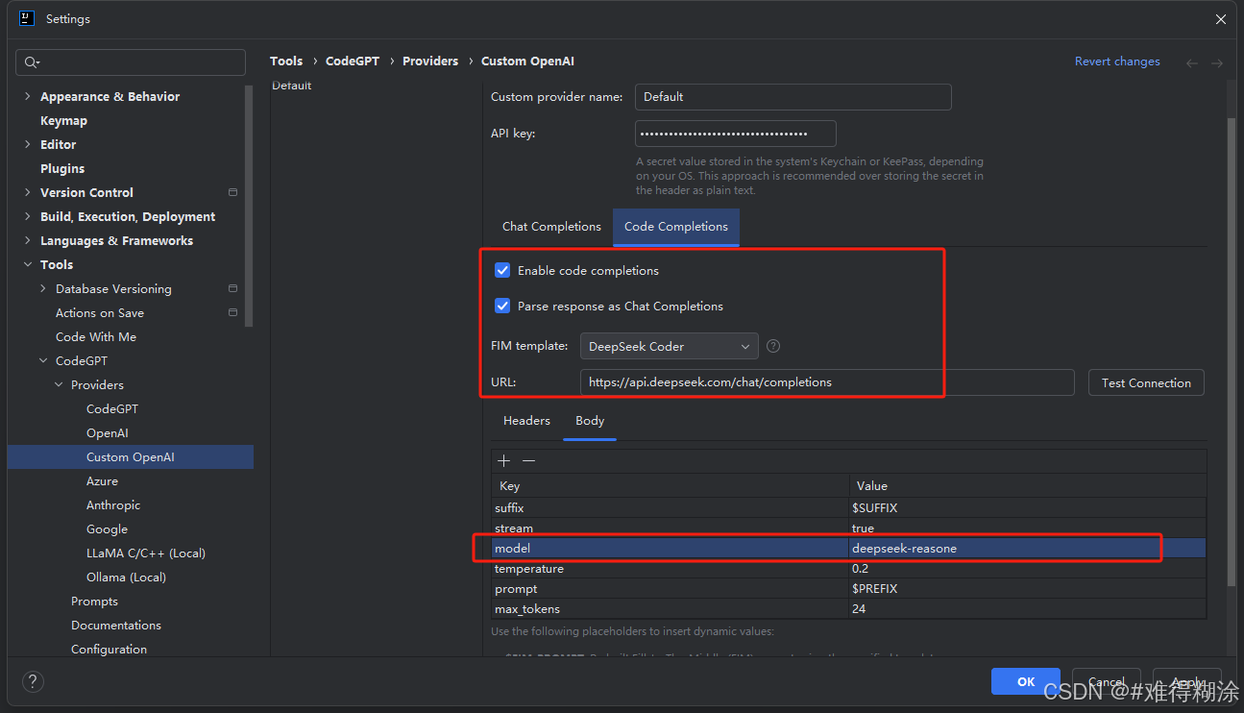Expand Database Versioning node
Viewport: 1244px width, 713px height.
pos(43,288)
